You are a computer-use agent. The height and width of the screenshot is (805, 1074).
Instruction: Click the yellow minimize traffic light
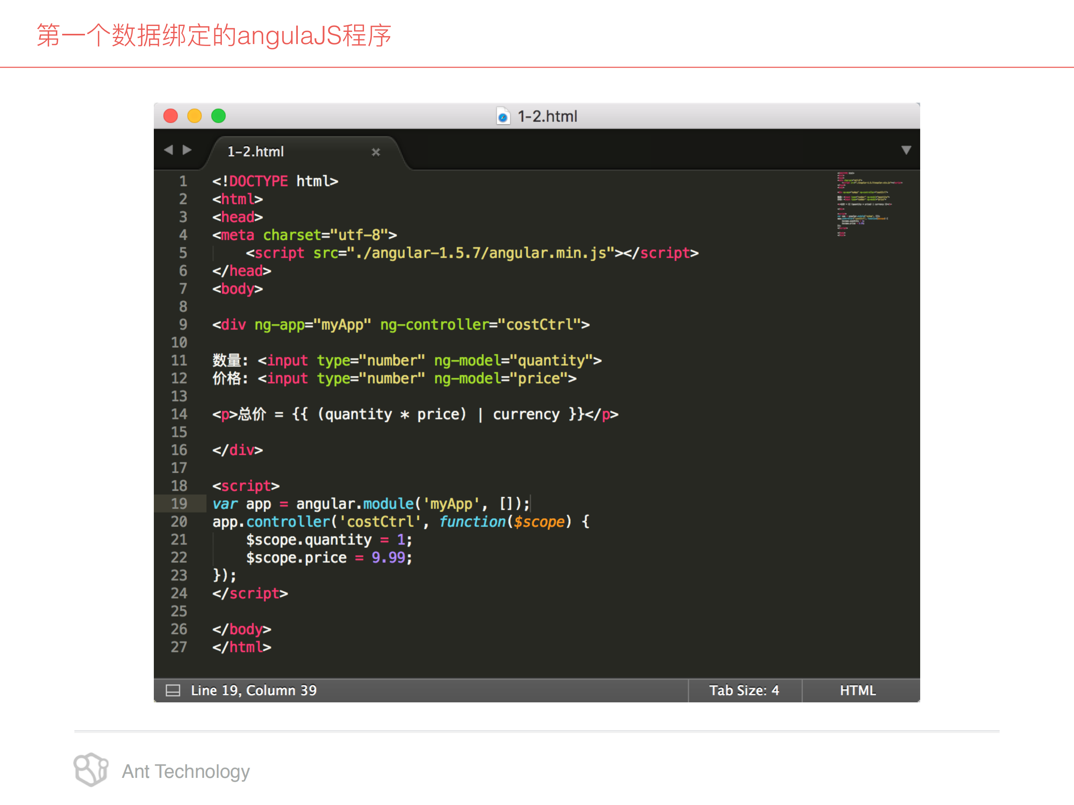click(x=195, y=116)
